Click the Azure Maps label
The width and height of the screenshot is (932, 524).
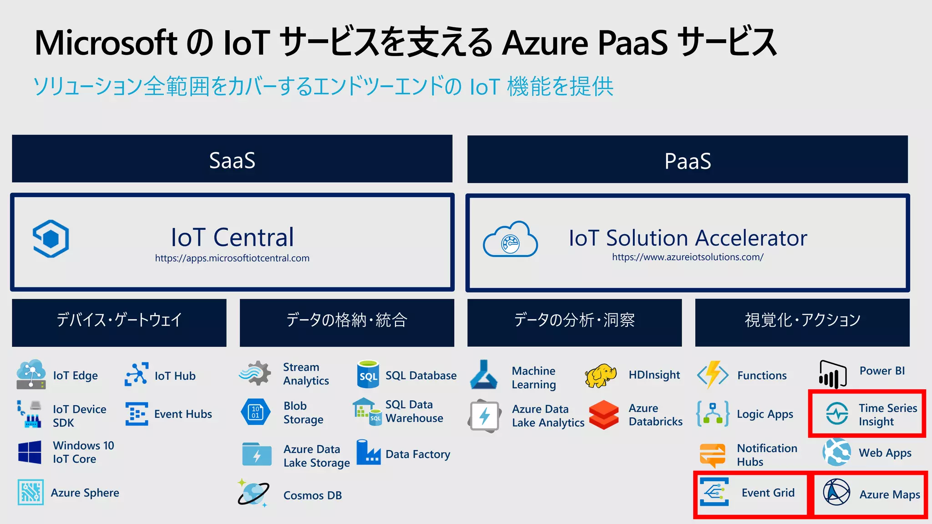[890, 495]
